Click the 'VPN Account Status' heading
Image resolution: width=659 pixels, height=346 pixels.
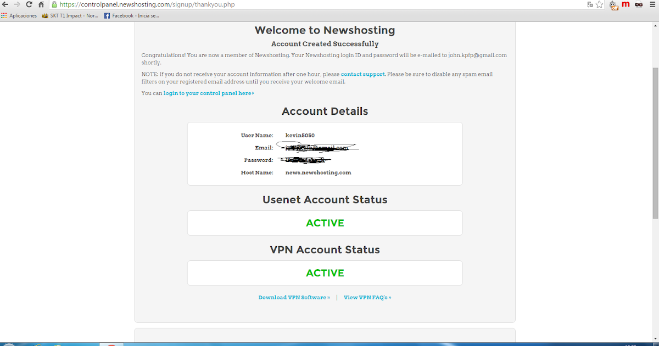click(x=325, y=250)
